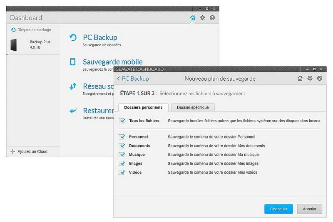Click the Ajoutez un Cloud text
Image resolution: width=333 pixels, height=222 pixels.
[x=32, y=152]
